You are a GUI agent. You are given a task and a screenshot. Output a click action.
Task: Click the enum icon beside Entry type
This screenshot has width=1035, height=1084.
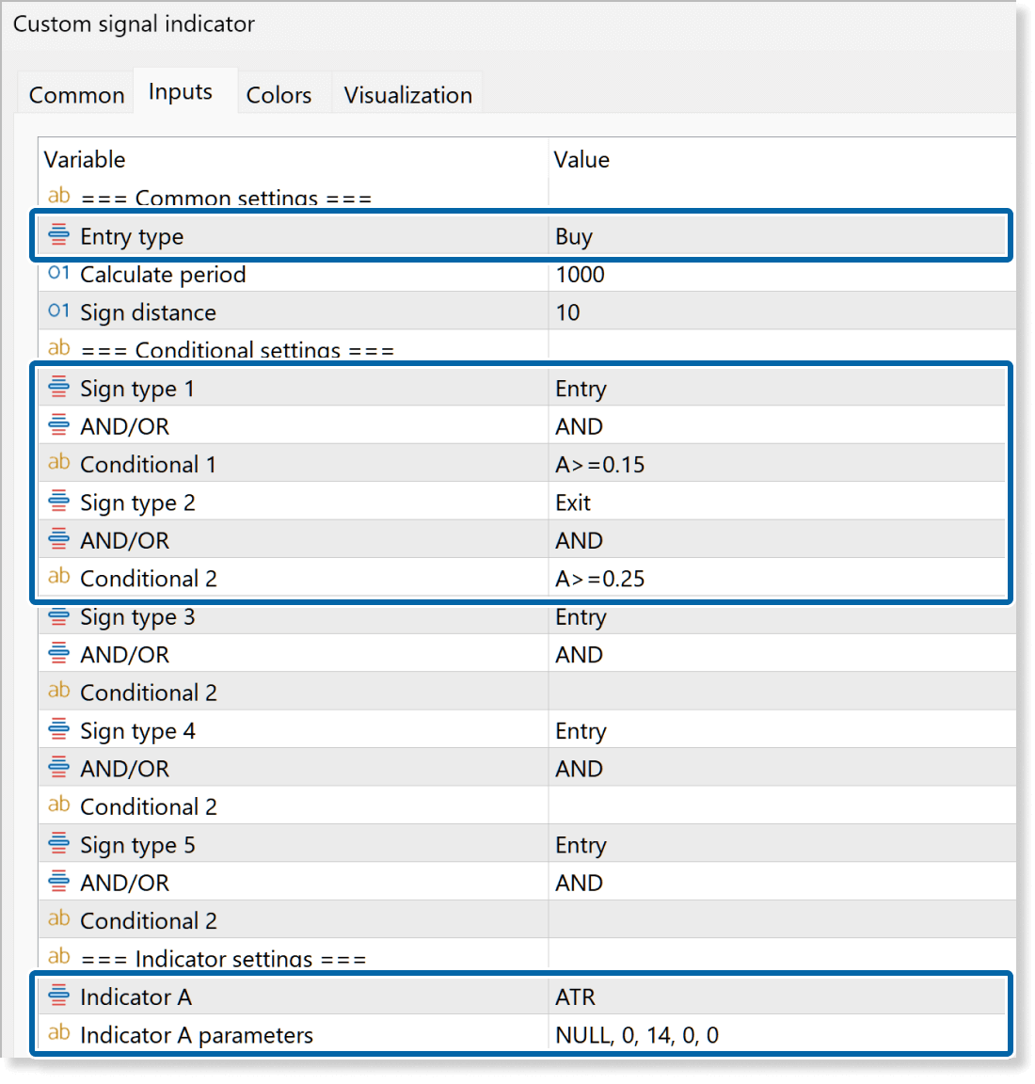click(x=58, y=235)
